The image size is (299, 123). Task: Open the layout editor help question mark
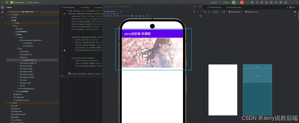coord(295,16)
